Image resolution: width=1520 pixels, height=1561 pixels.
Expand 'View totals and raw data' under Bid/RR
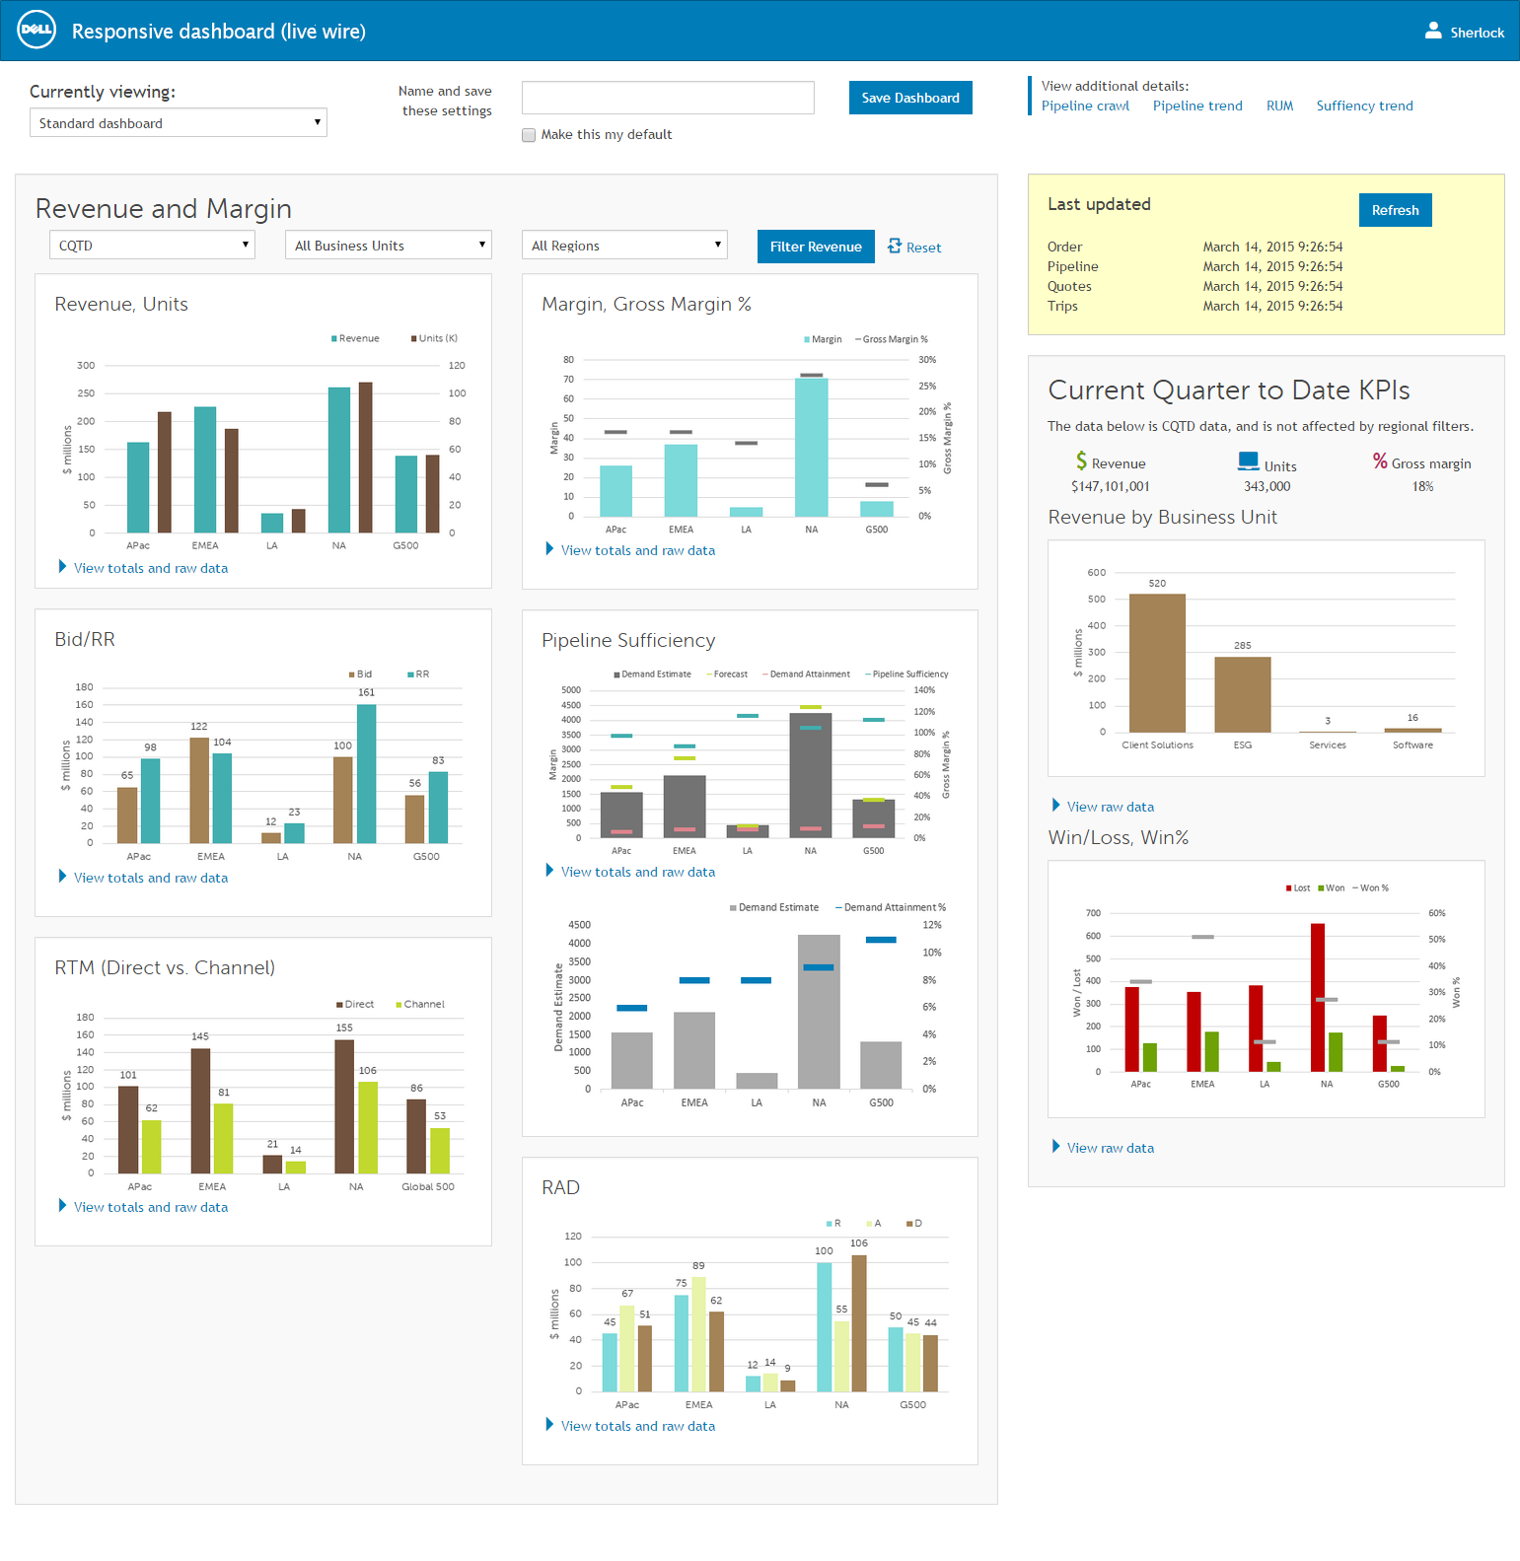point(150,878)
